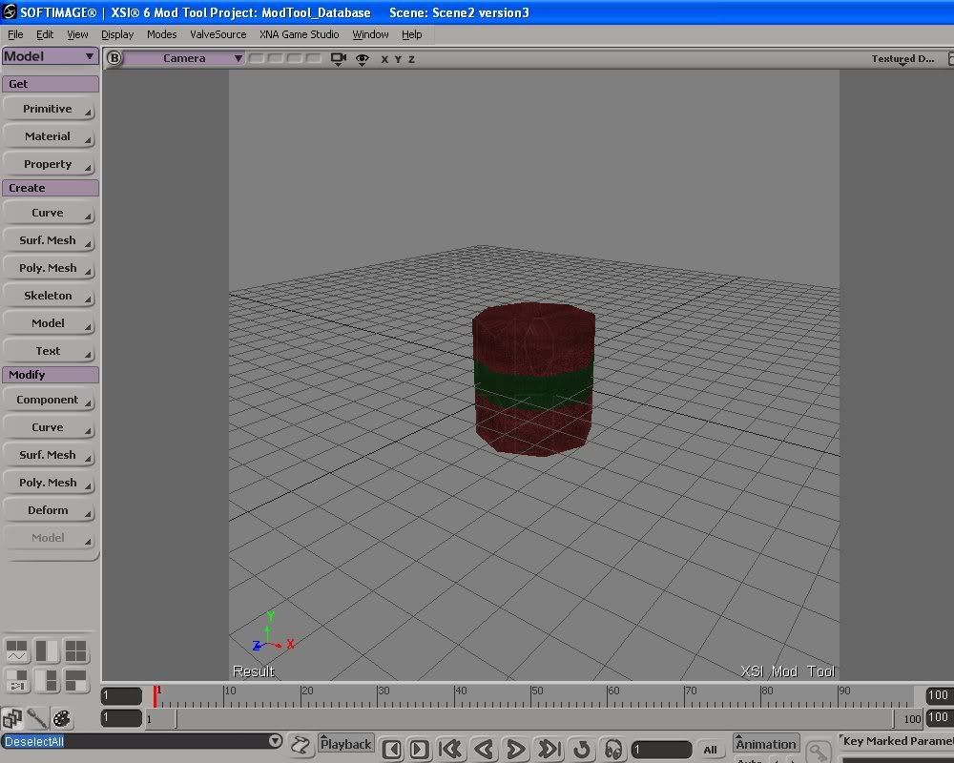Play animation backward
This screenshot has width=954, height=763.
[484, 749]
